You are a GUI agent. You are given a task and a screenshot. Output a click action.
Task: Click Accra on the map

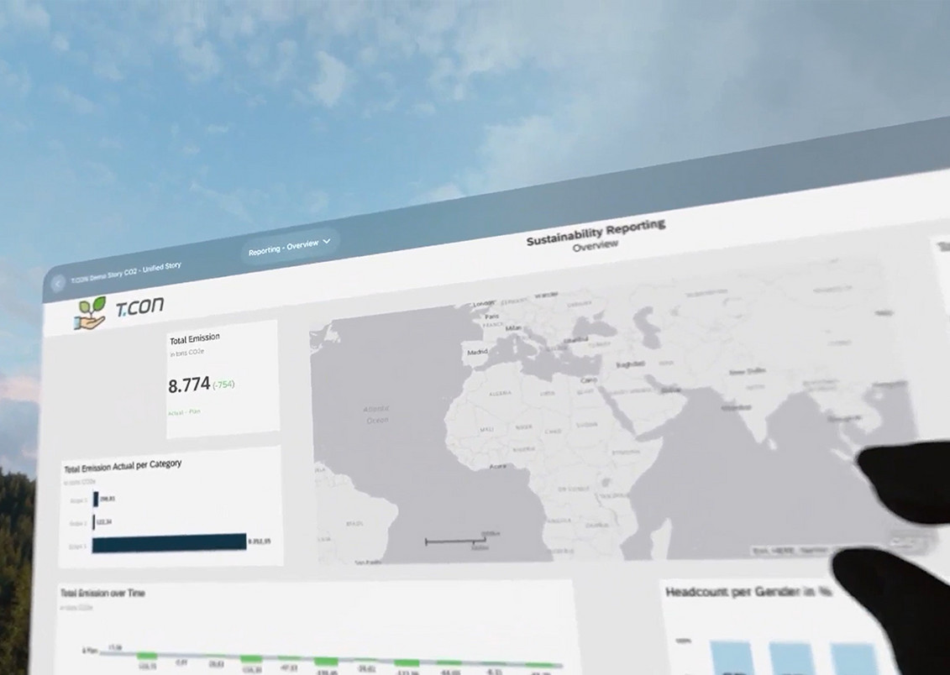(x=497, y=467)
